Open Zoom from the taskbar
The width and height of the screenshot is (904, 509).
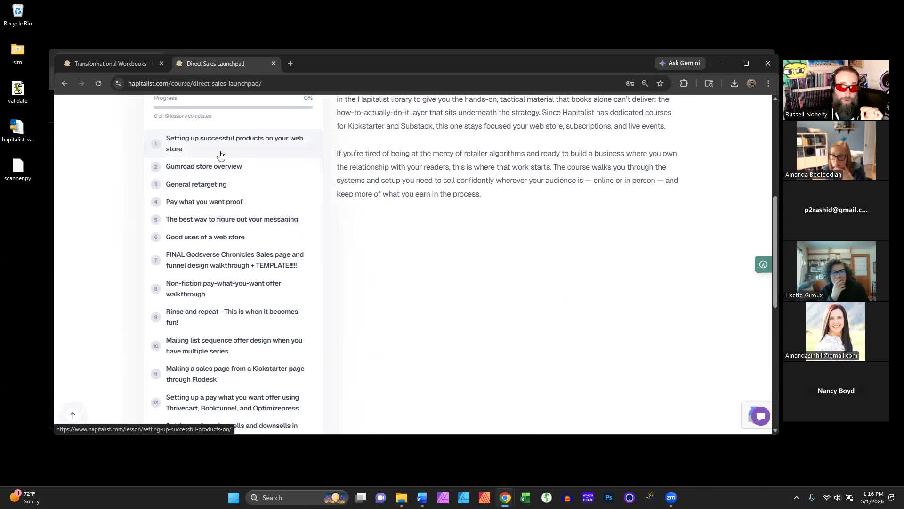[670, 498]
